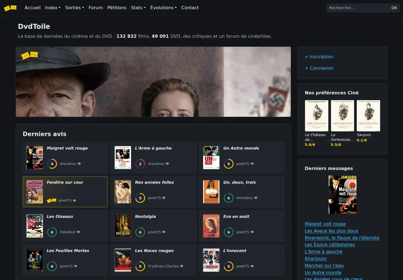
Task: Click the Eva en août poster thumbnail
Action: tap(211, 226)
